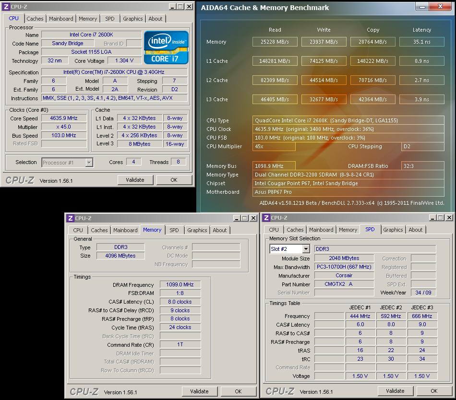Click Name field Intel Core i7 2600K
Image resolution: width=456 pixels, height=400 pixels.
(x=91, y=35)
